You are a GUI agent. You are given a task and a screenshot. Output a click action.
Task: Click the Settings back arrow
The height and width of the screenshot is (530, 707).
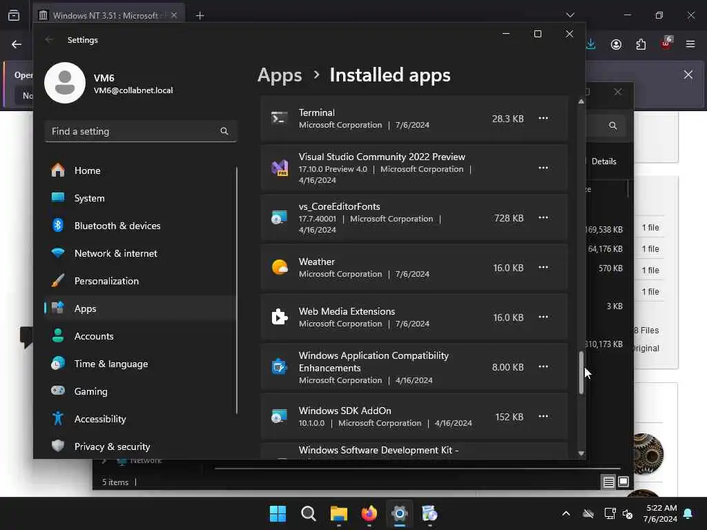tap(49, 39)
